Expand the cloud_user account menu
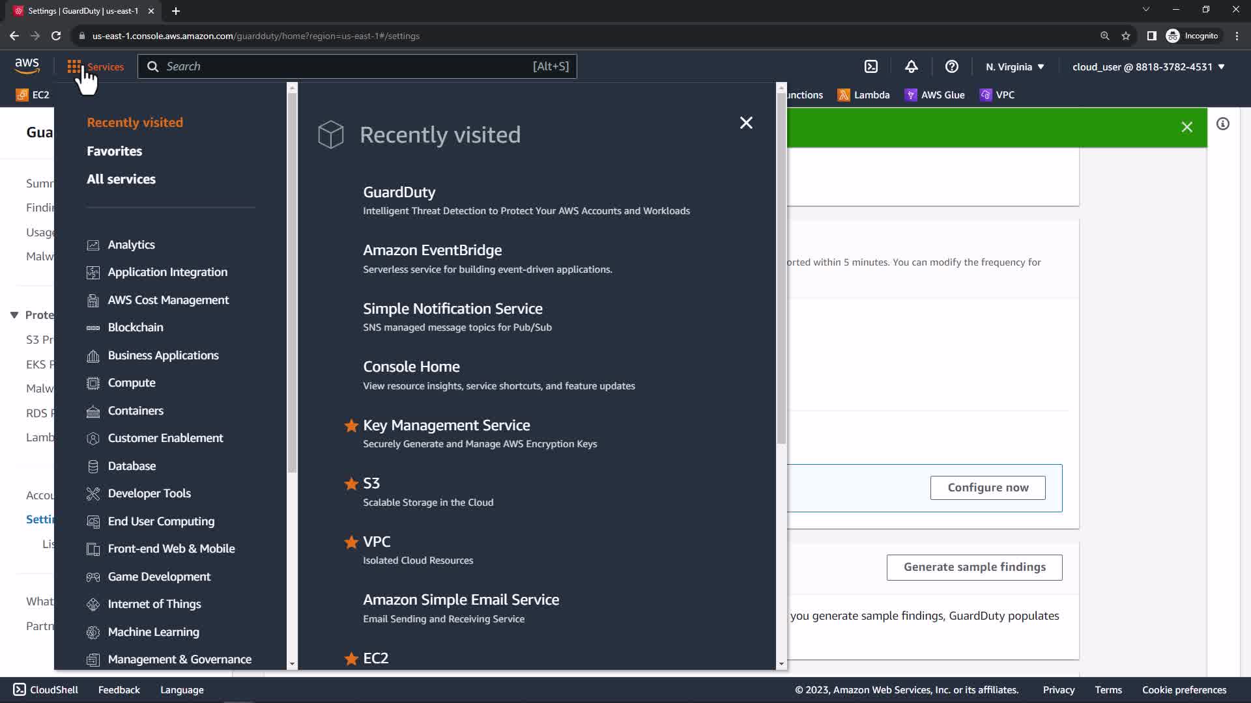1251x703 pixels. pos(1148,66)
